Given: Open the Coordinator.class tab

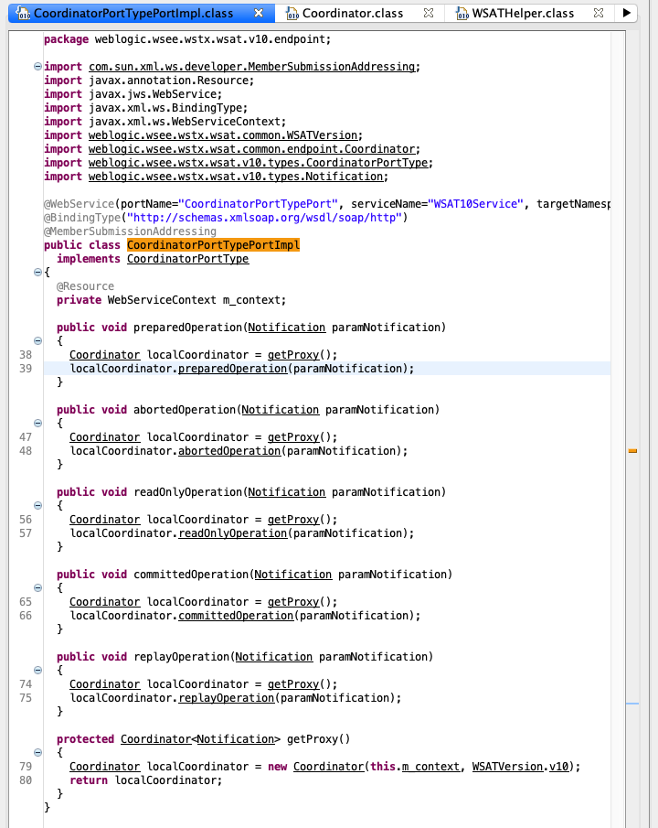Looking at the screenshot, I should pyautogui.click(x=353, y=13).
